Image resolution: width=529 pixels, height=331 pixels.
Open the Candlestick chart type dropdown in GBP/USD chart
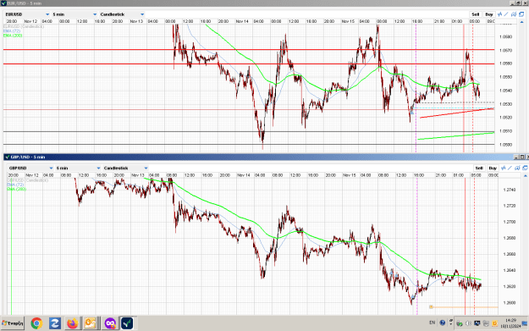click(x=125, y=168)
